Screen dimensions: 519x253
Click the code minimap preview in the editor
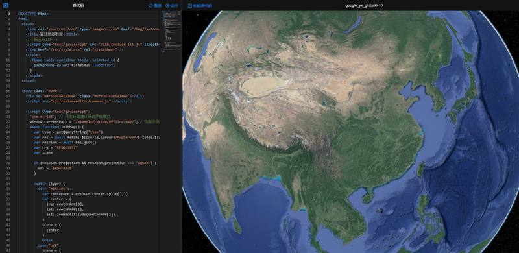coord(171,32)
